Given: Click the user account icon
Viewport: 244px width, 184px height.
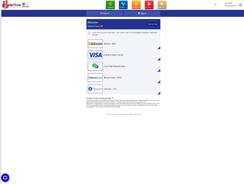Looking at the screenshot, I should (240, 5).
